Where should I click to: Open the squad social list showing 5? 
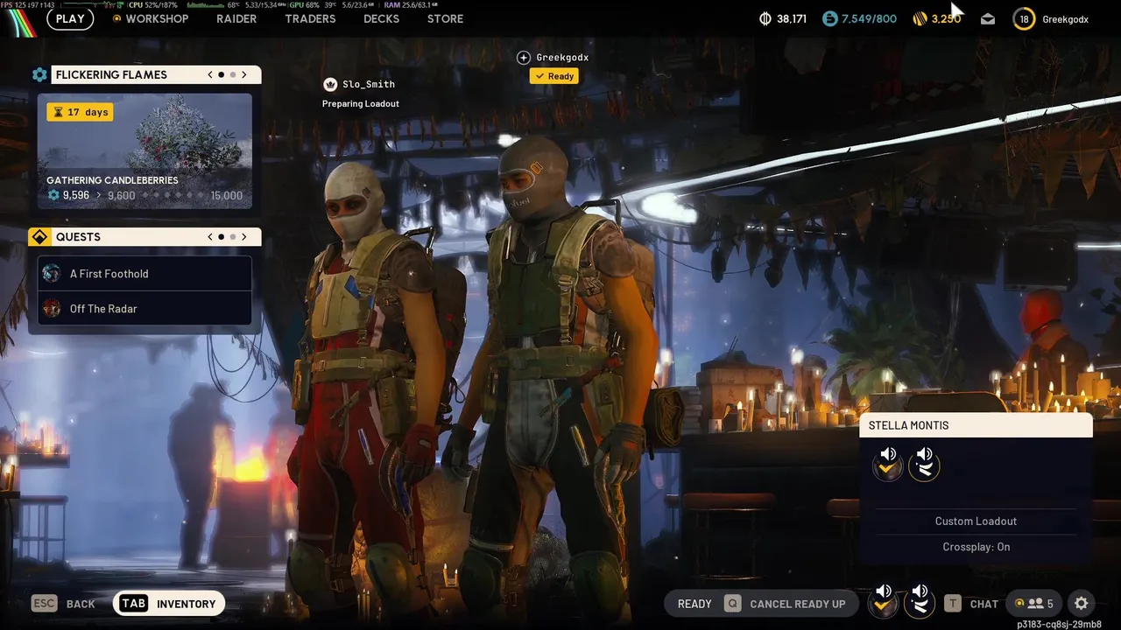point(1034,604)
